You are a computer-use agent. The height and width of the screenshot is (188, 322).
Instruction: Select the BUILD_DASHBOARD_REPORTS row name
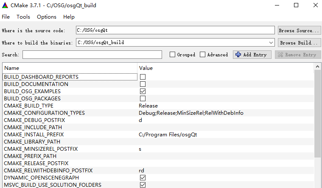(x=41, y=77)
